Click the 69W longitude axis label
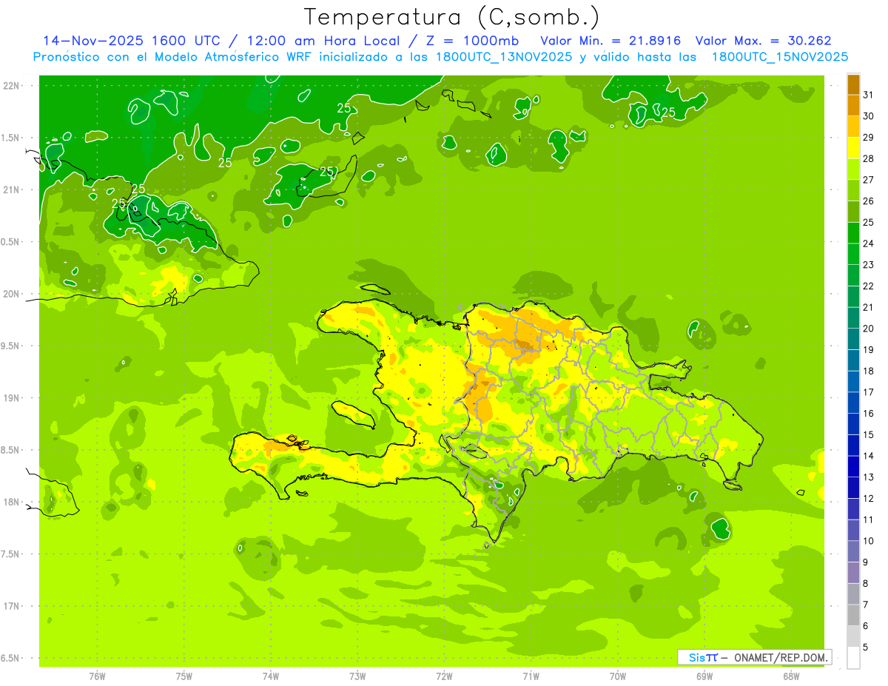The height and width of the screenshot is (686, 888). pos(704,676)
